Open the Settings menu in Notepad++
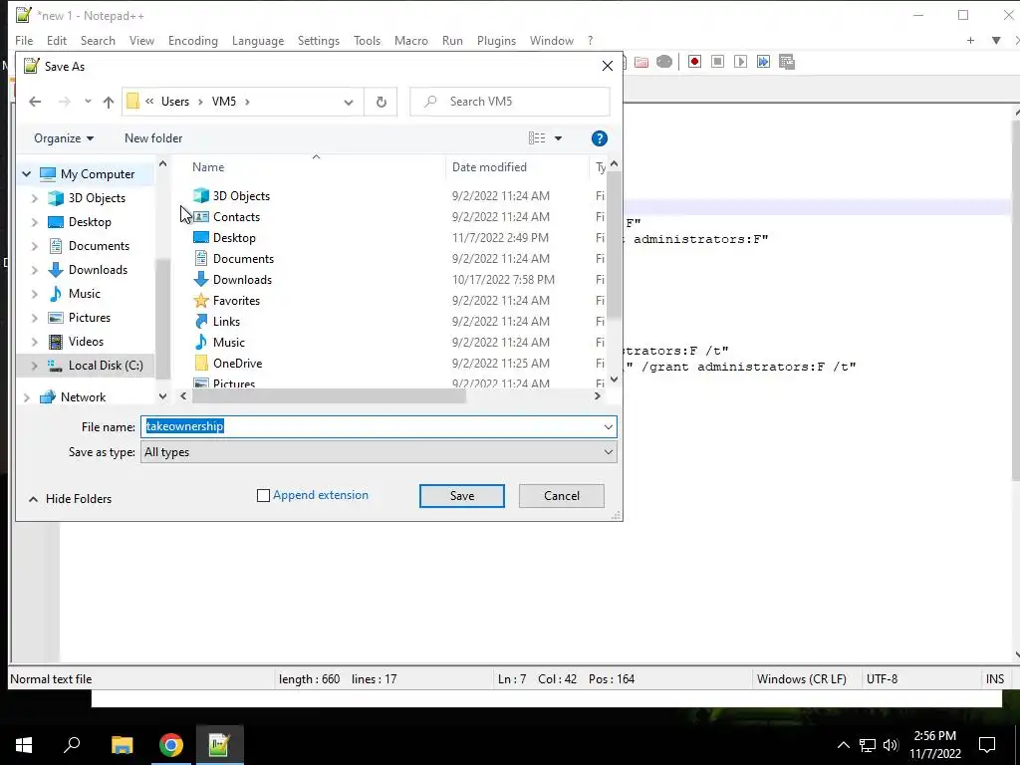Screen dimensions: 1020x765 click(x=318, y=40)
